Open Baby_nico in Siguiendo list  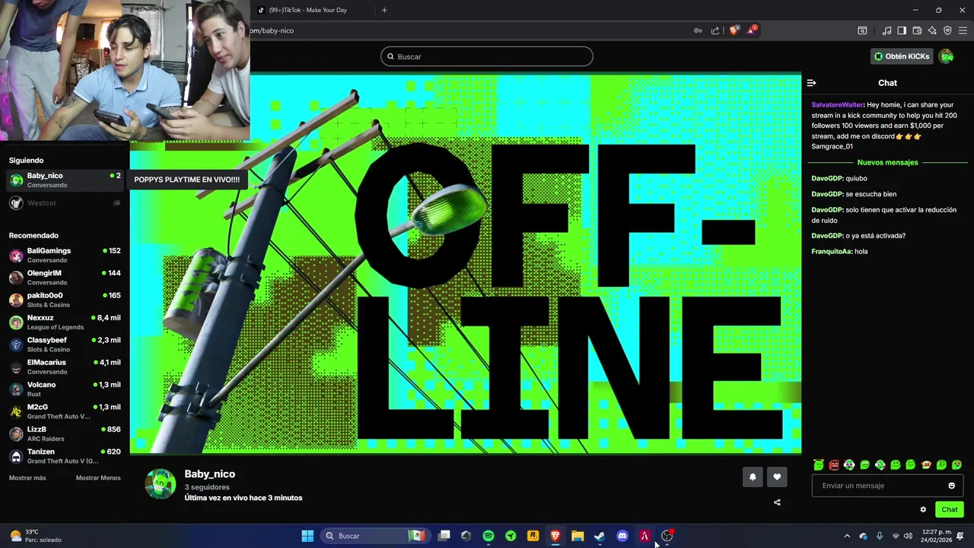(65, 180)
